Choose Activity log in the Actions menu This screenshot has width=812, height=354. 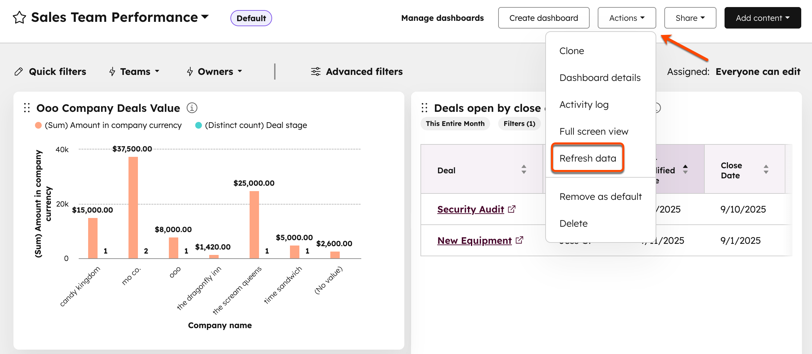584,104
